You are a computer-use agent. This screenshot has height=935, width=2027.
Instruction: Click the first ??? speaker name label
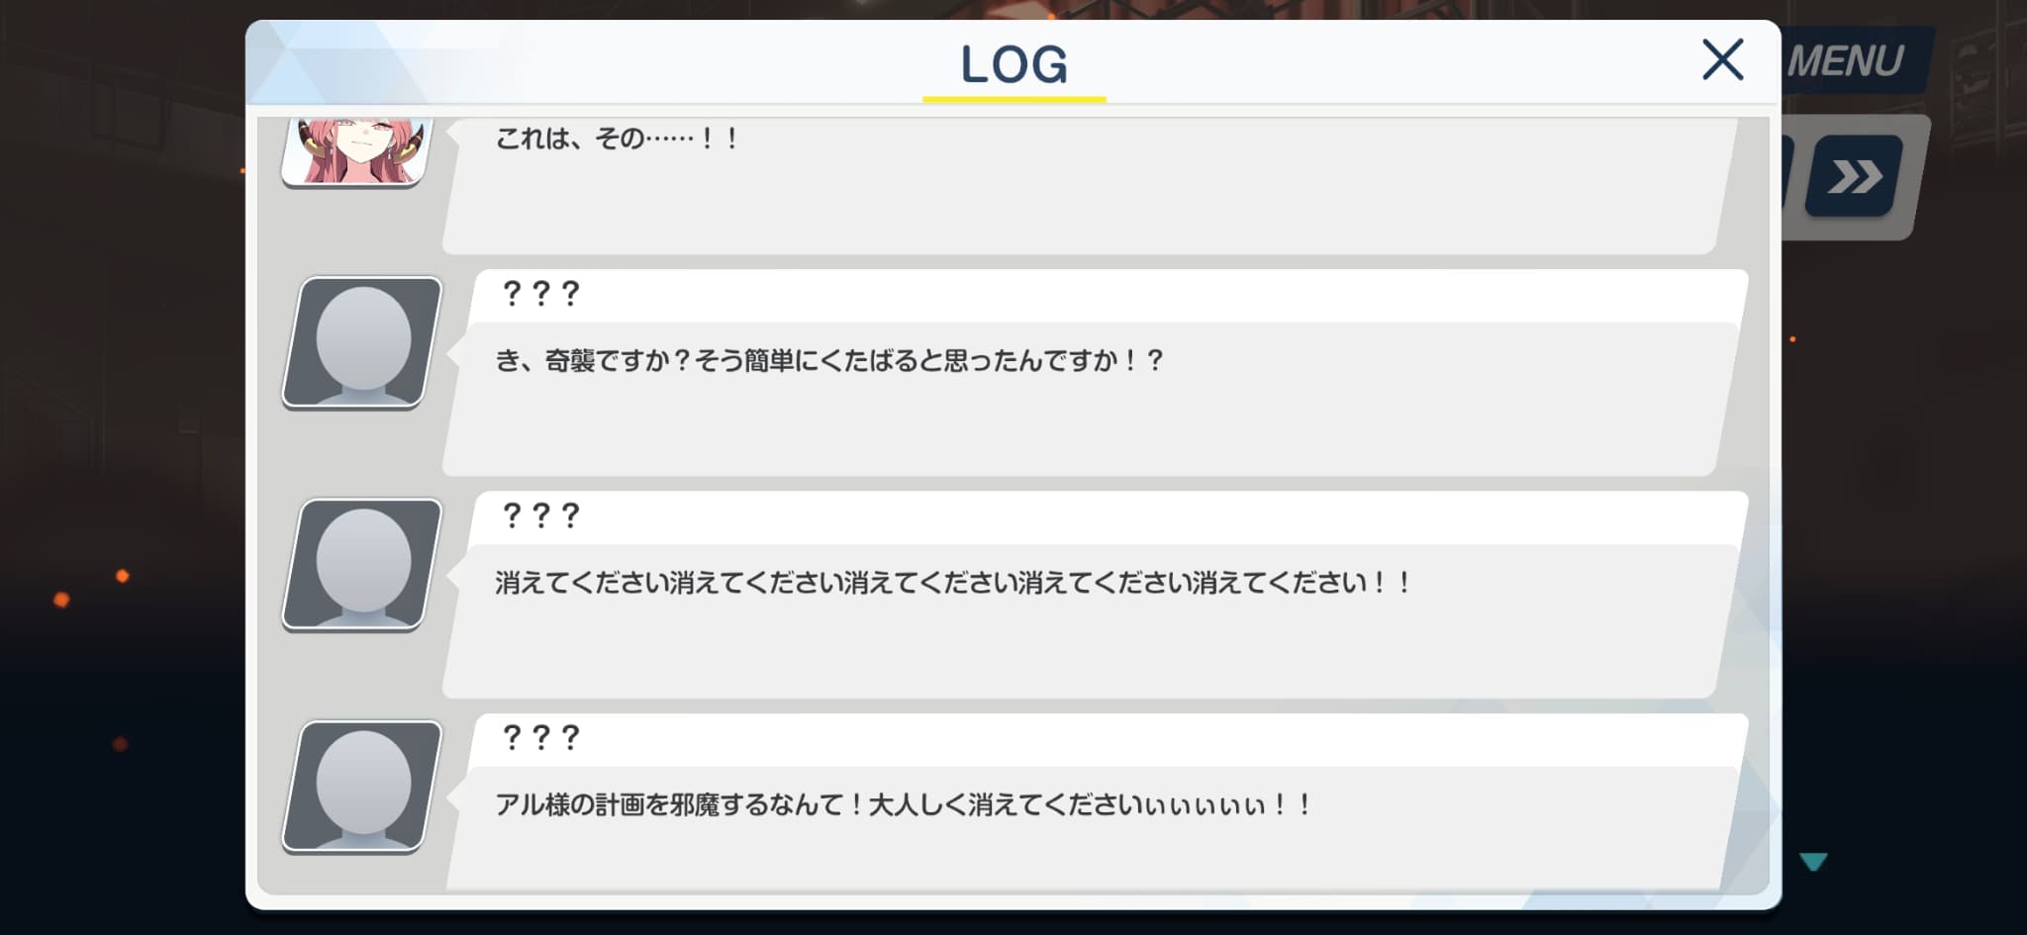540,294
